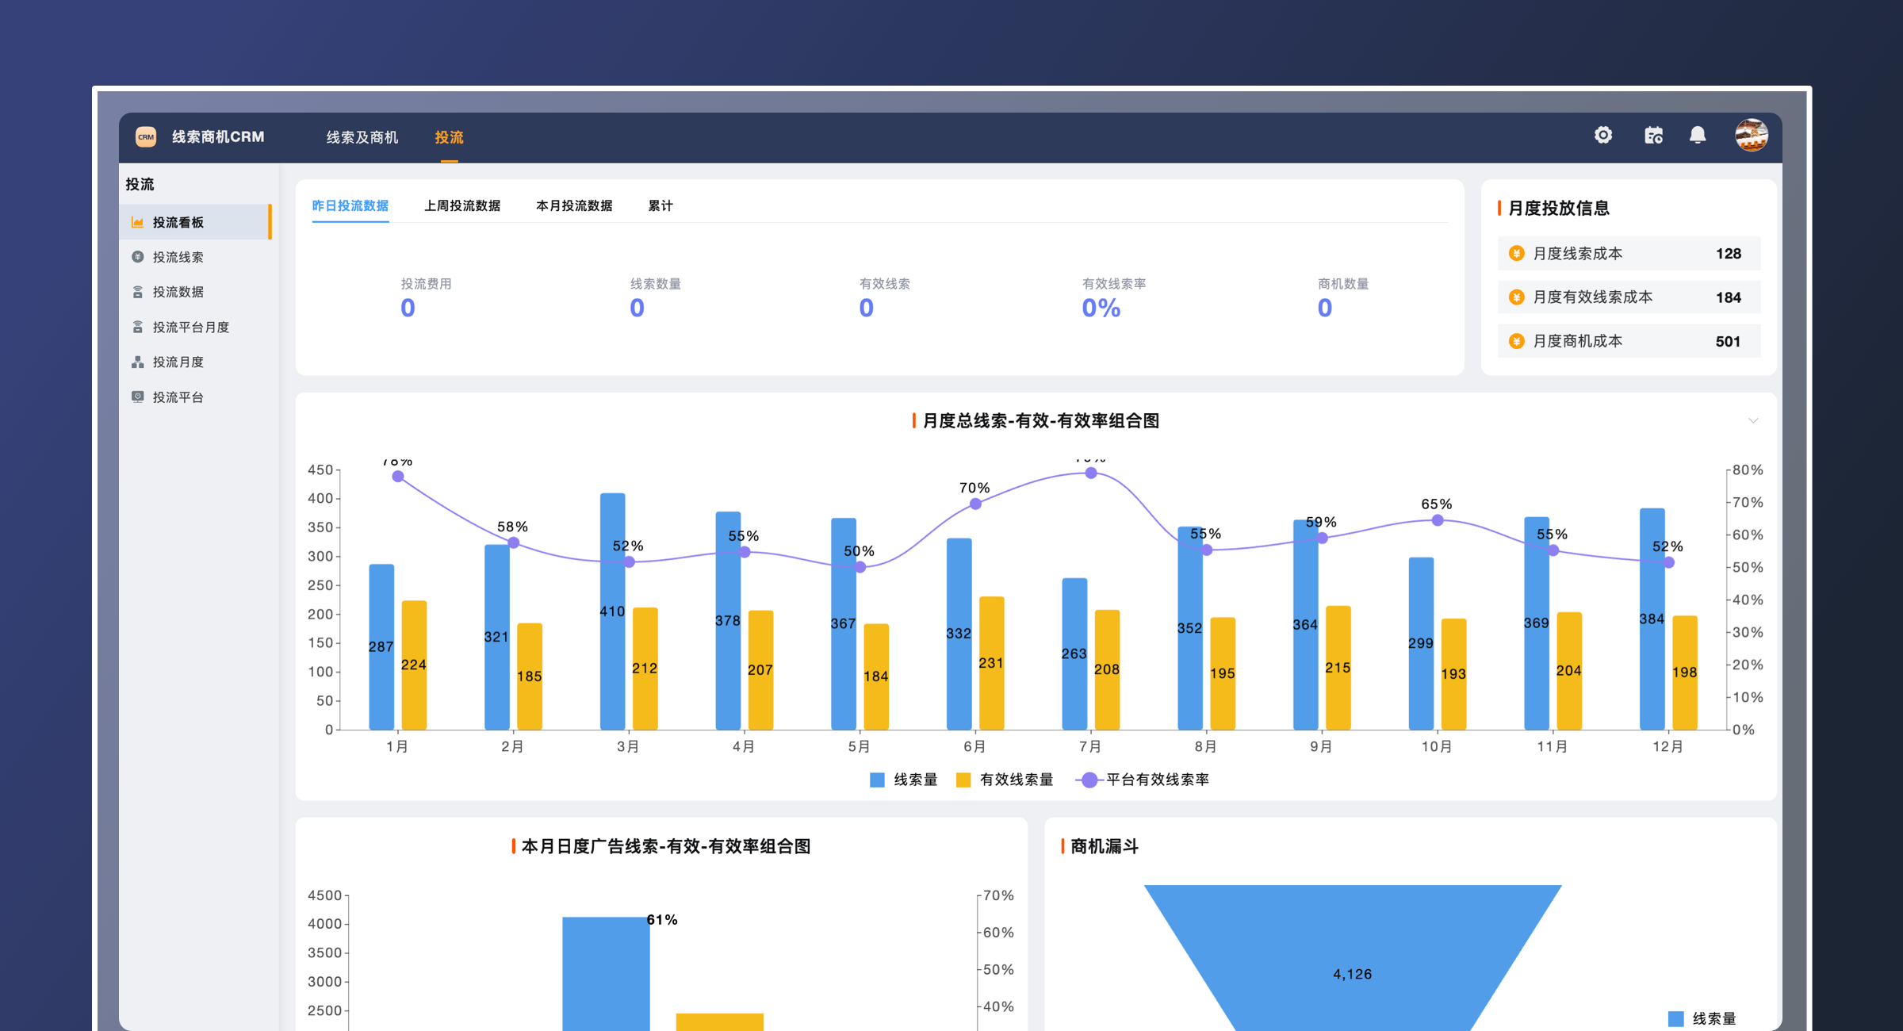Screen dimensions: 1903x1031
Task: Open the notifications bell icon
Action: (x=1698, y=136)
